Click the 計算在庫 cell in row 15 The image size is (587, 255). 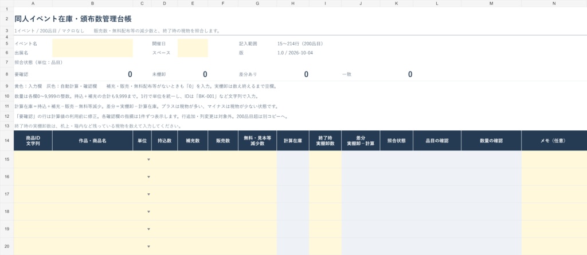click(293, 160)
